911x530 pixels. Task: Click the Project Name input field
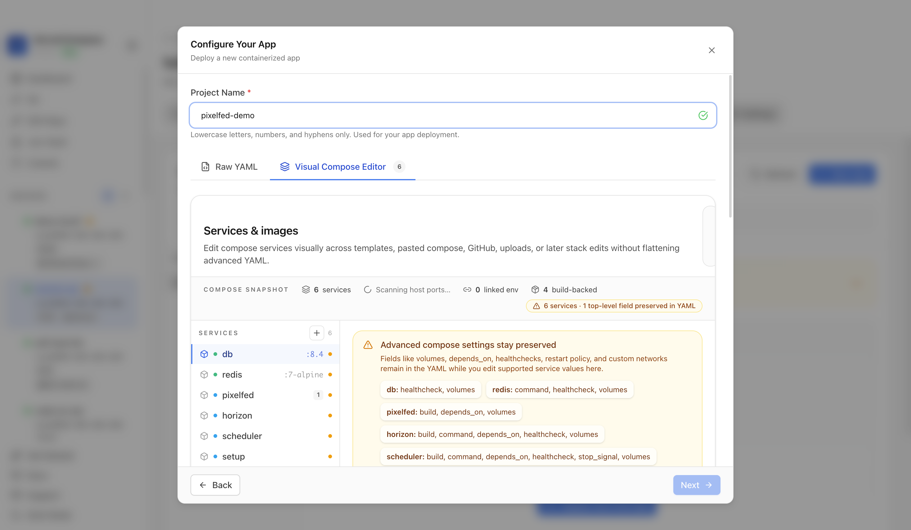click(x=453, y=115)
